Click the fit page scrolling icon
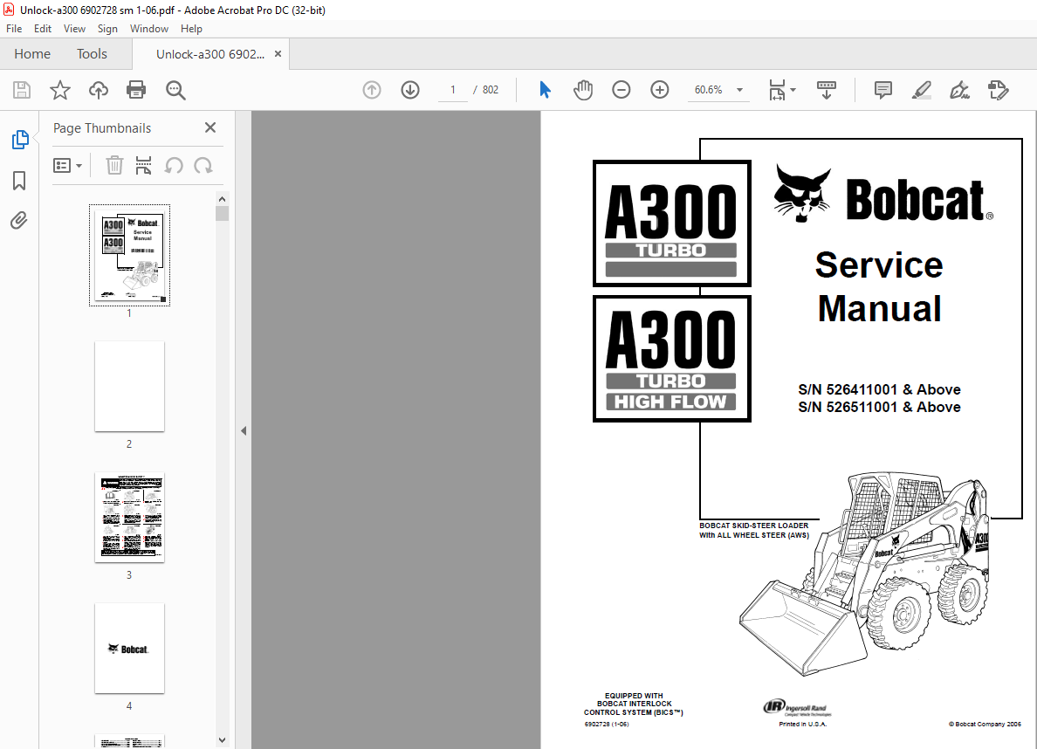Viewport: 1037px width, 749px height. coord(777,90)
